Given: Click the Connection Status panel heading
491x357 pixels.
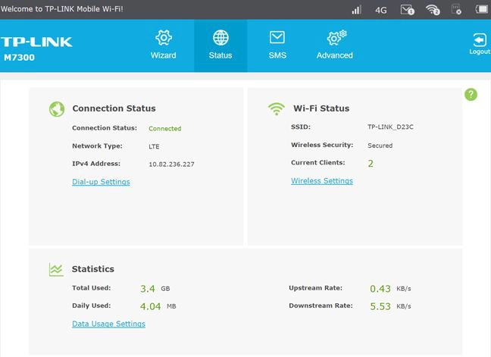Looking at the screenshot, I should [114, 108].
